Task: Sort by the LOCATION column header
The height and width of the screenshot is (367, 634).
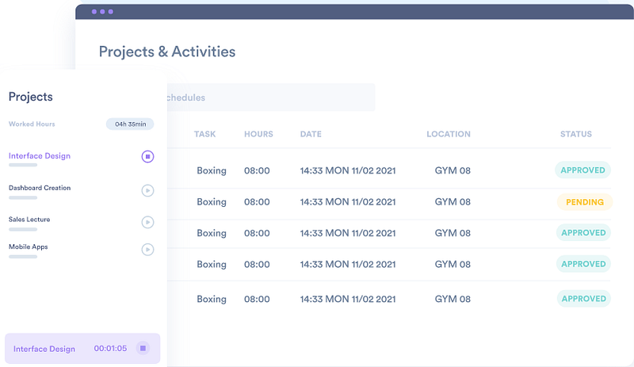Action: [x=449, y=134]
